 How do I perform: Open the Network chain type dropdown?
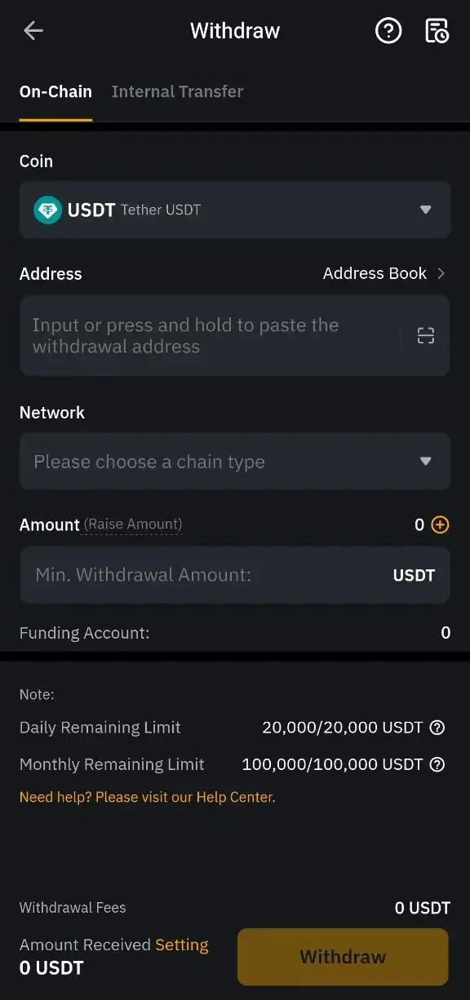[235, 461]
